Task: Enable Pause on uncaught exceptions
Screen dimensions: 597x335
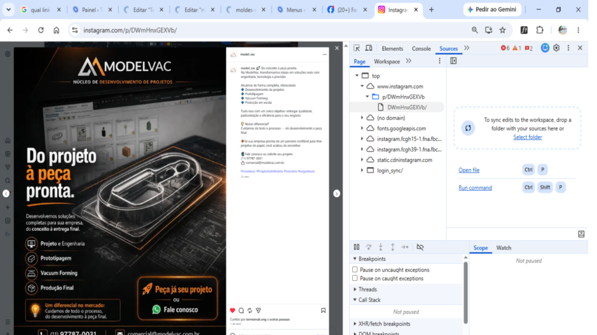Action: click(355, 269)
